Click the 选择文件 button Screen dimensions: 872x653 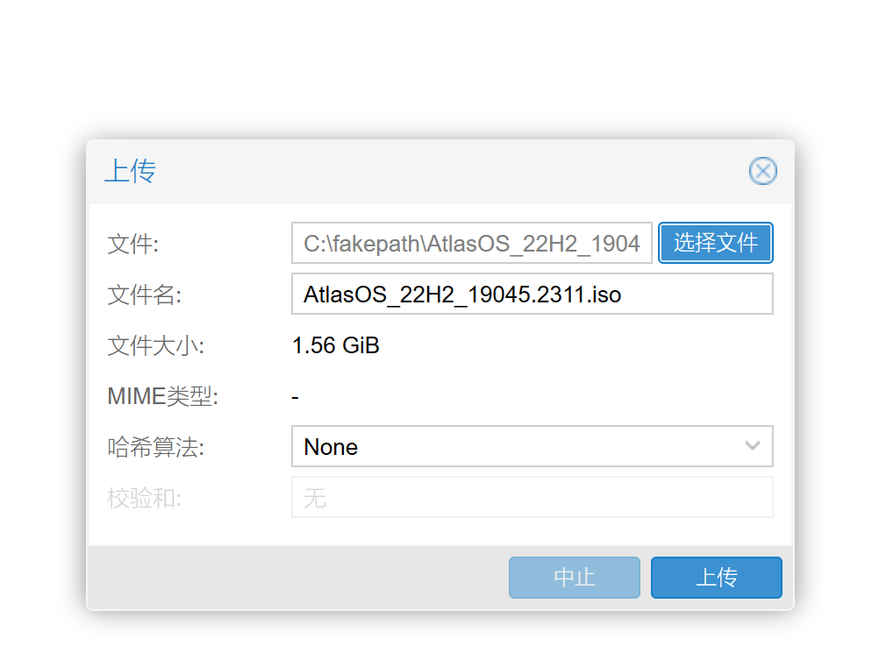point(716,243)
